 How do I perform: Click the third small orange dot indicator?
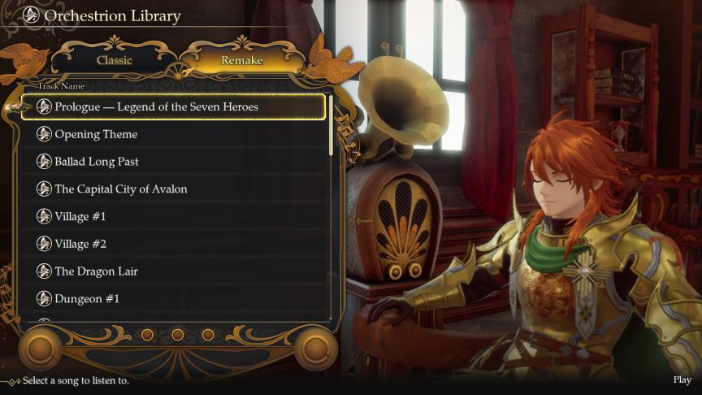pos(208,335)
